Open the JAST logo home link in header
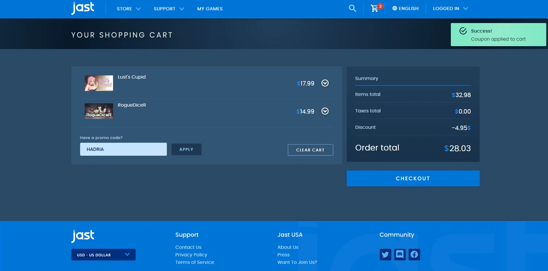 (x=83, y=8)
